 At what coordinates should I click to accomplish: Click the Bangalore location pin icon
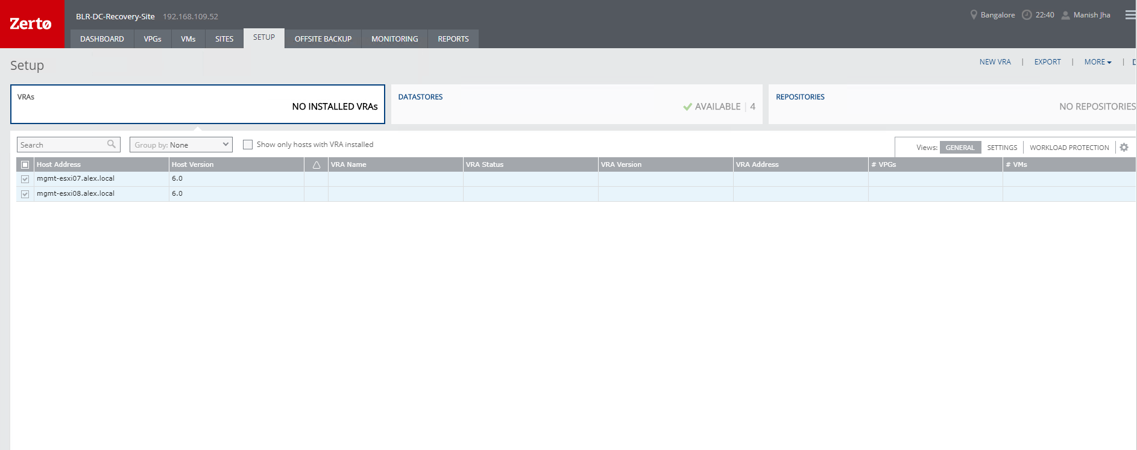click(973, 15)
